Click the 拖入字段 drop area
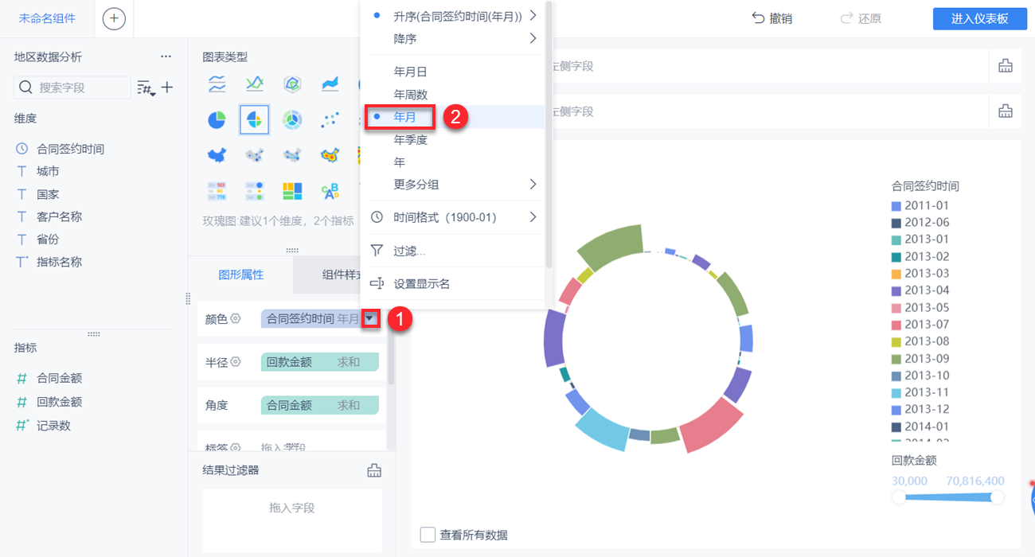 pos(292,520)
